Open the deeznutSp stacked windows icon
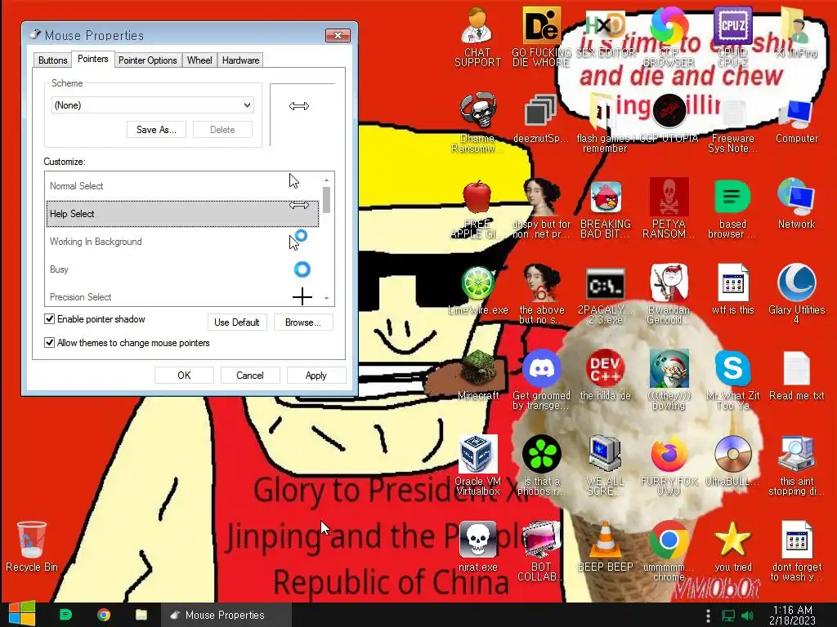This screenshot has height=627, width=837. point(540,110)
